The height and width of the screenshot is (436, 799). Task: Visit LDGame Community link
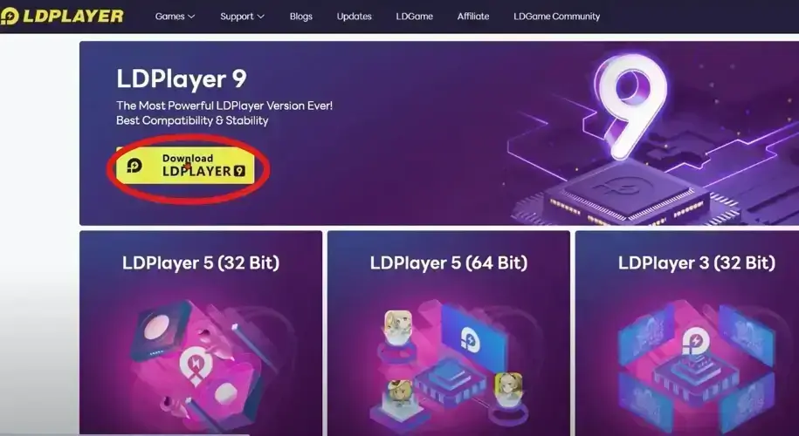556,17
